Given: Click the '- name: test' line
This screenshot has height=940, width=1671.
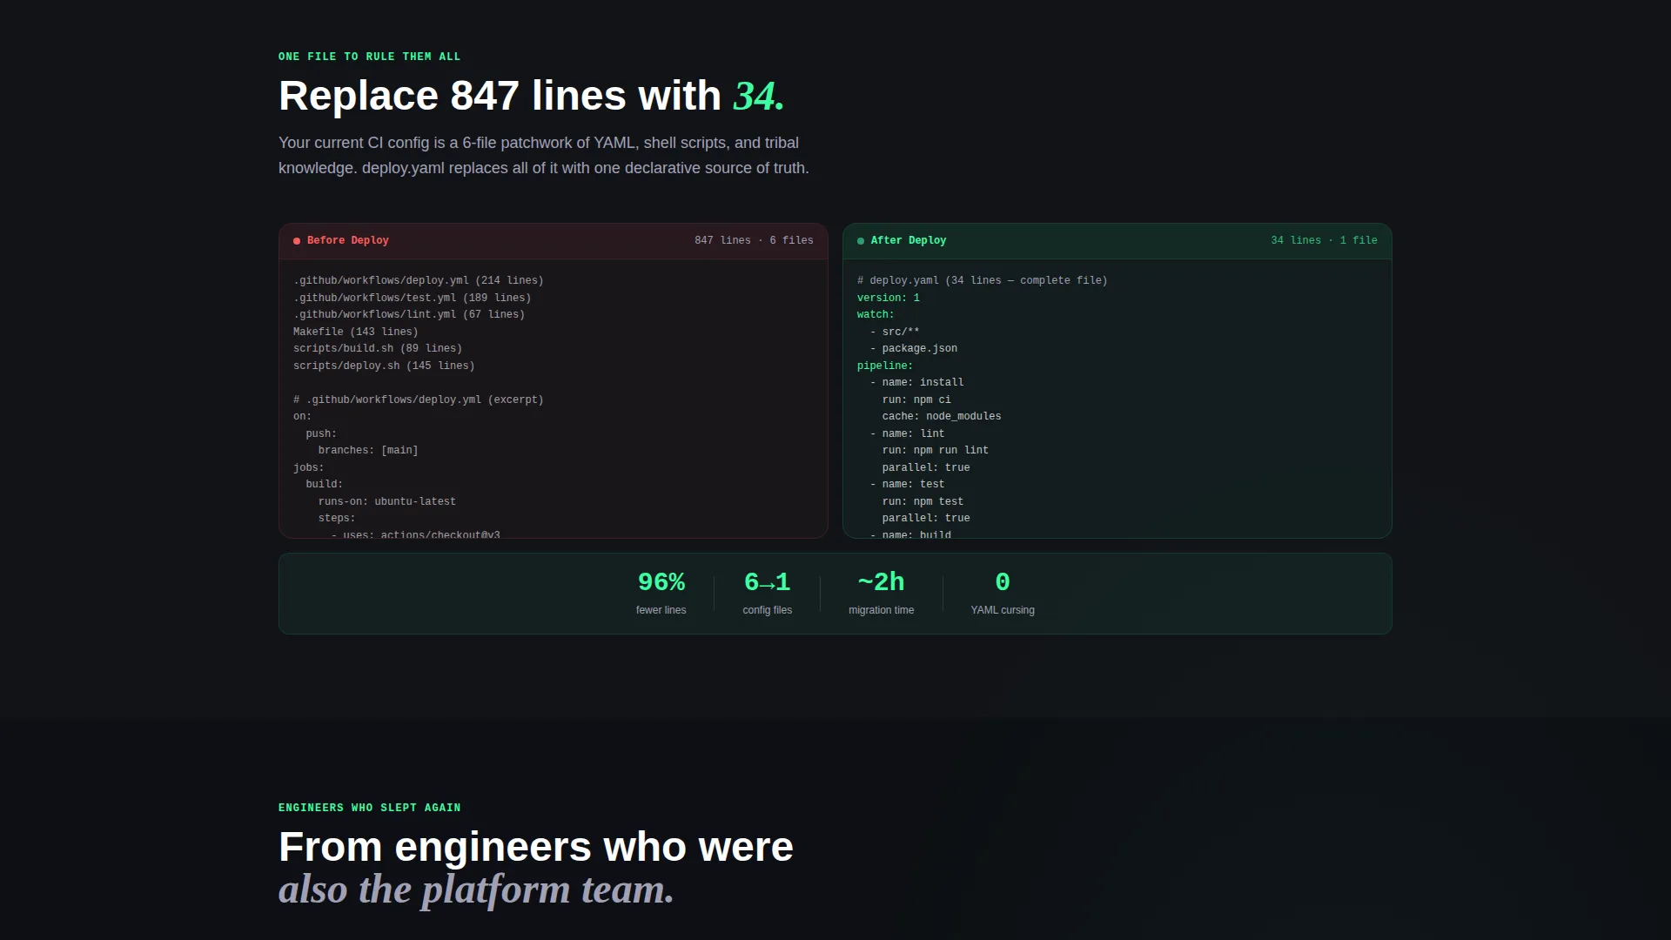Looking at the screenshot, I should (x=907, y=484).
